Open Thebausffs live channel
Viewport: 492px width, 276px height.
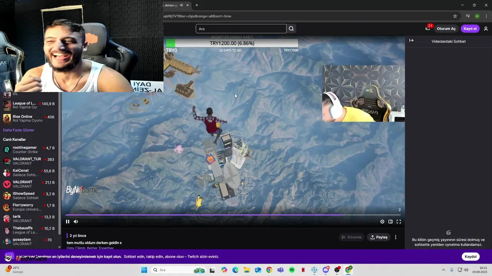(x=29, y=230)
